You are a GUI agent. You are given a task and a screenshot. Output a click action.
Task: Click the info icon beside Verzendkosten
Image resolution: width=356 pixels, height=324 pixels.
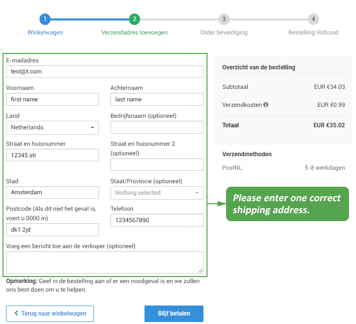click(x=265, y=105)
